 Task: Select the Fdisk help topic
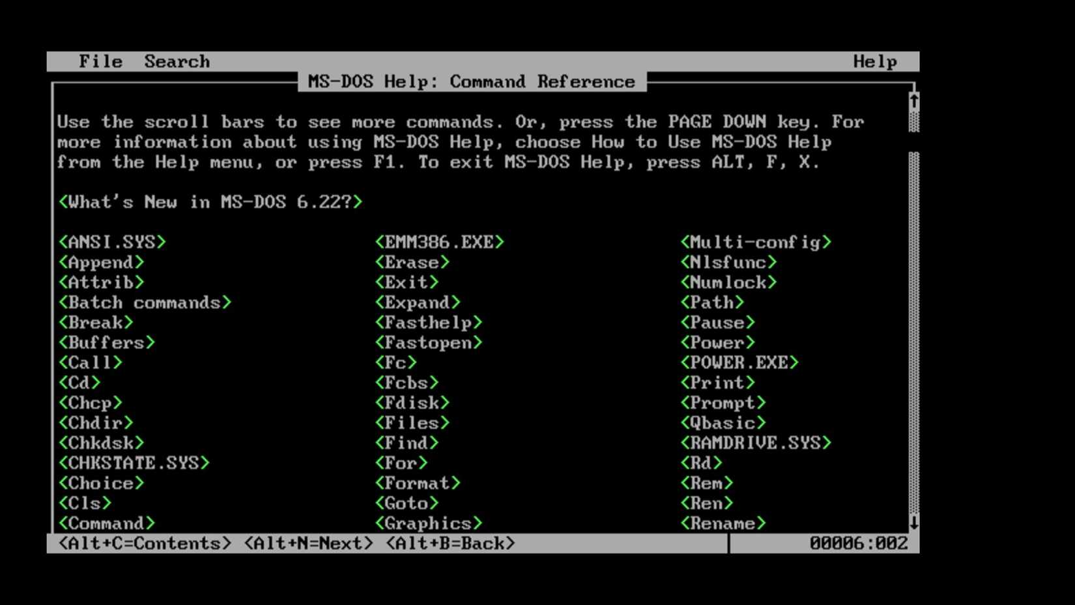click(x=413, y=402)
